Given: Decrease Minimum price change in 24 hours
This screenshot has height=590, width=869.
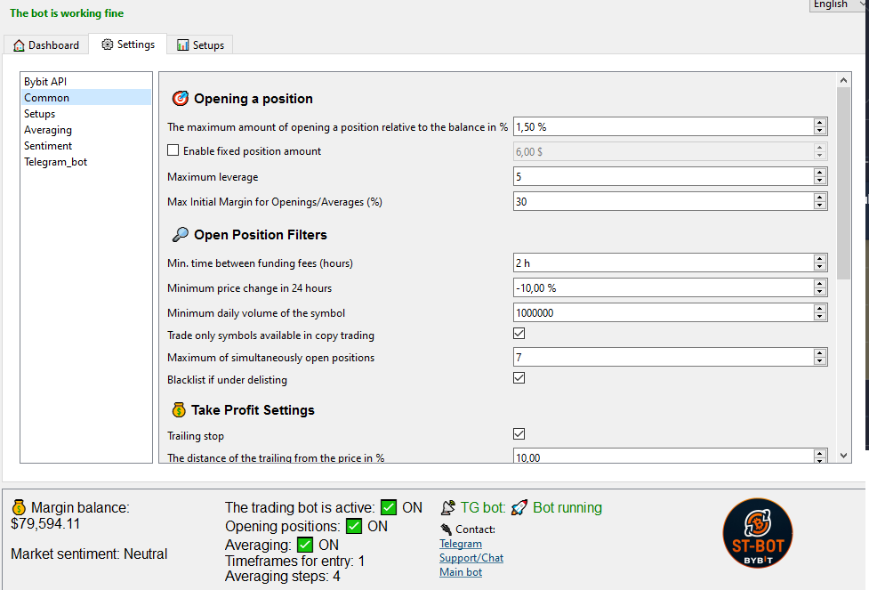Looking at the screenshot, I should point(820,292).
